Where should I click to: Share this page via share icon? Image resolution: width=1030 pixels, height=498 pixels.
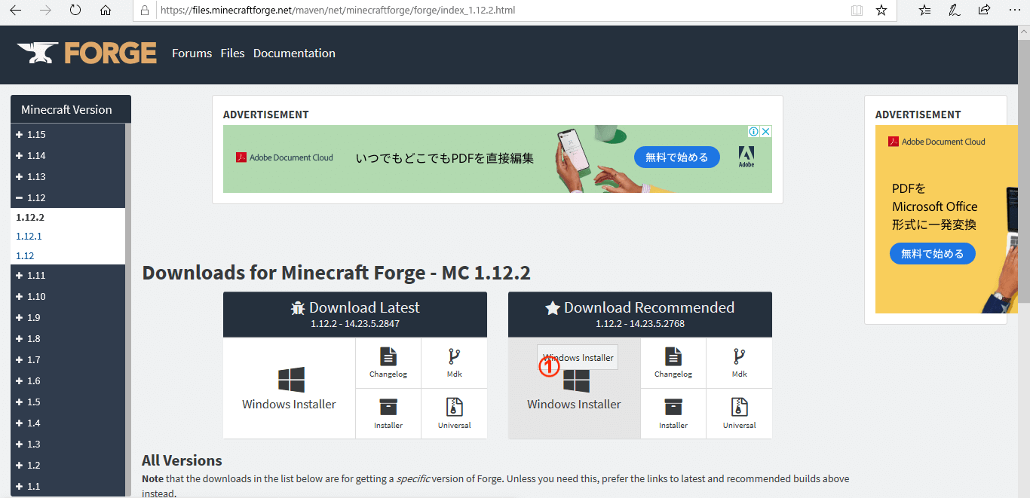[x=984, y=11]
